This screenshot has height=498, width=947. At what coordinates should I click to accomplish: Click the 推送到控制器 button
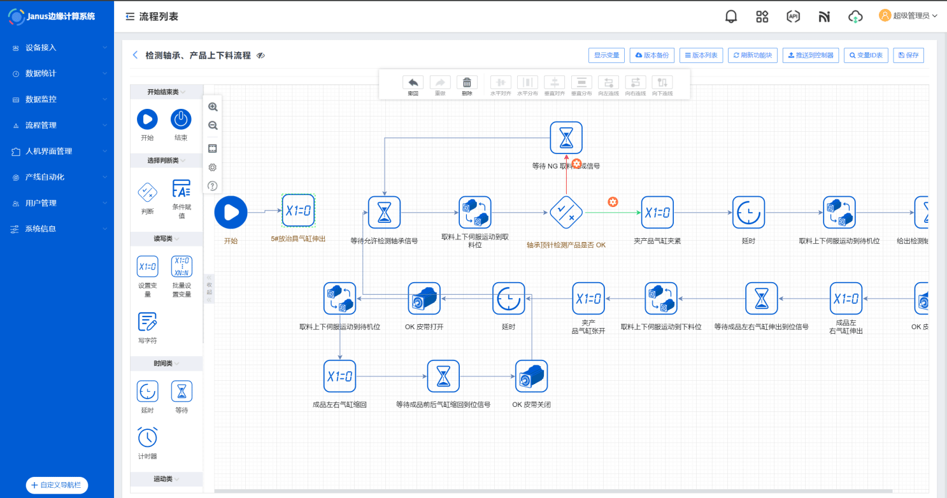(x=810, y=55)
